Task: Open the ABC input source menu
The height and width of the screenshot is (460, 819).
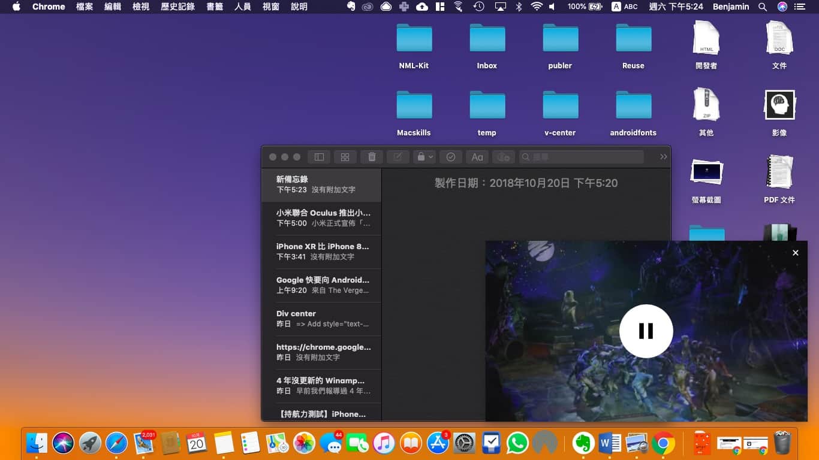Action: (625, 7)
